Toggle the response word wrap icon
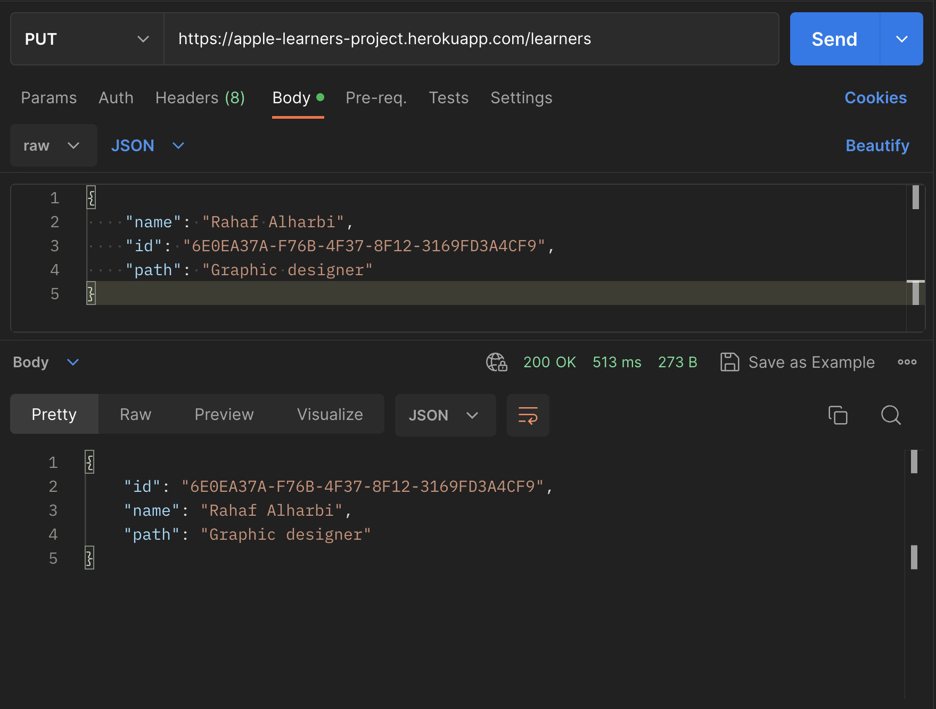This screenshot has height=709, width=936. coord(528,415)
